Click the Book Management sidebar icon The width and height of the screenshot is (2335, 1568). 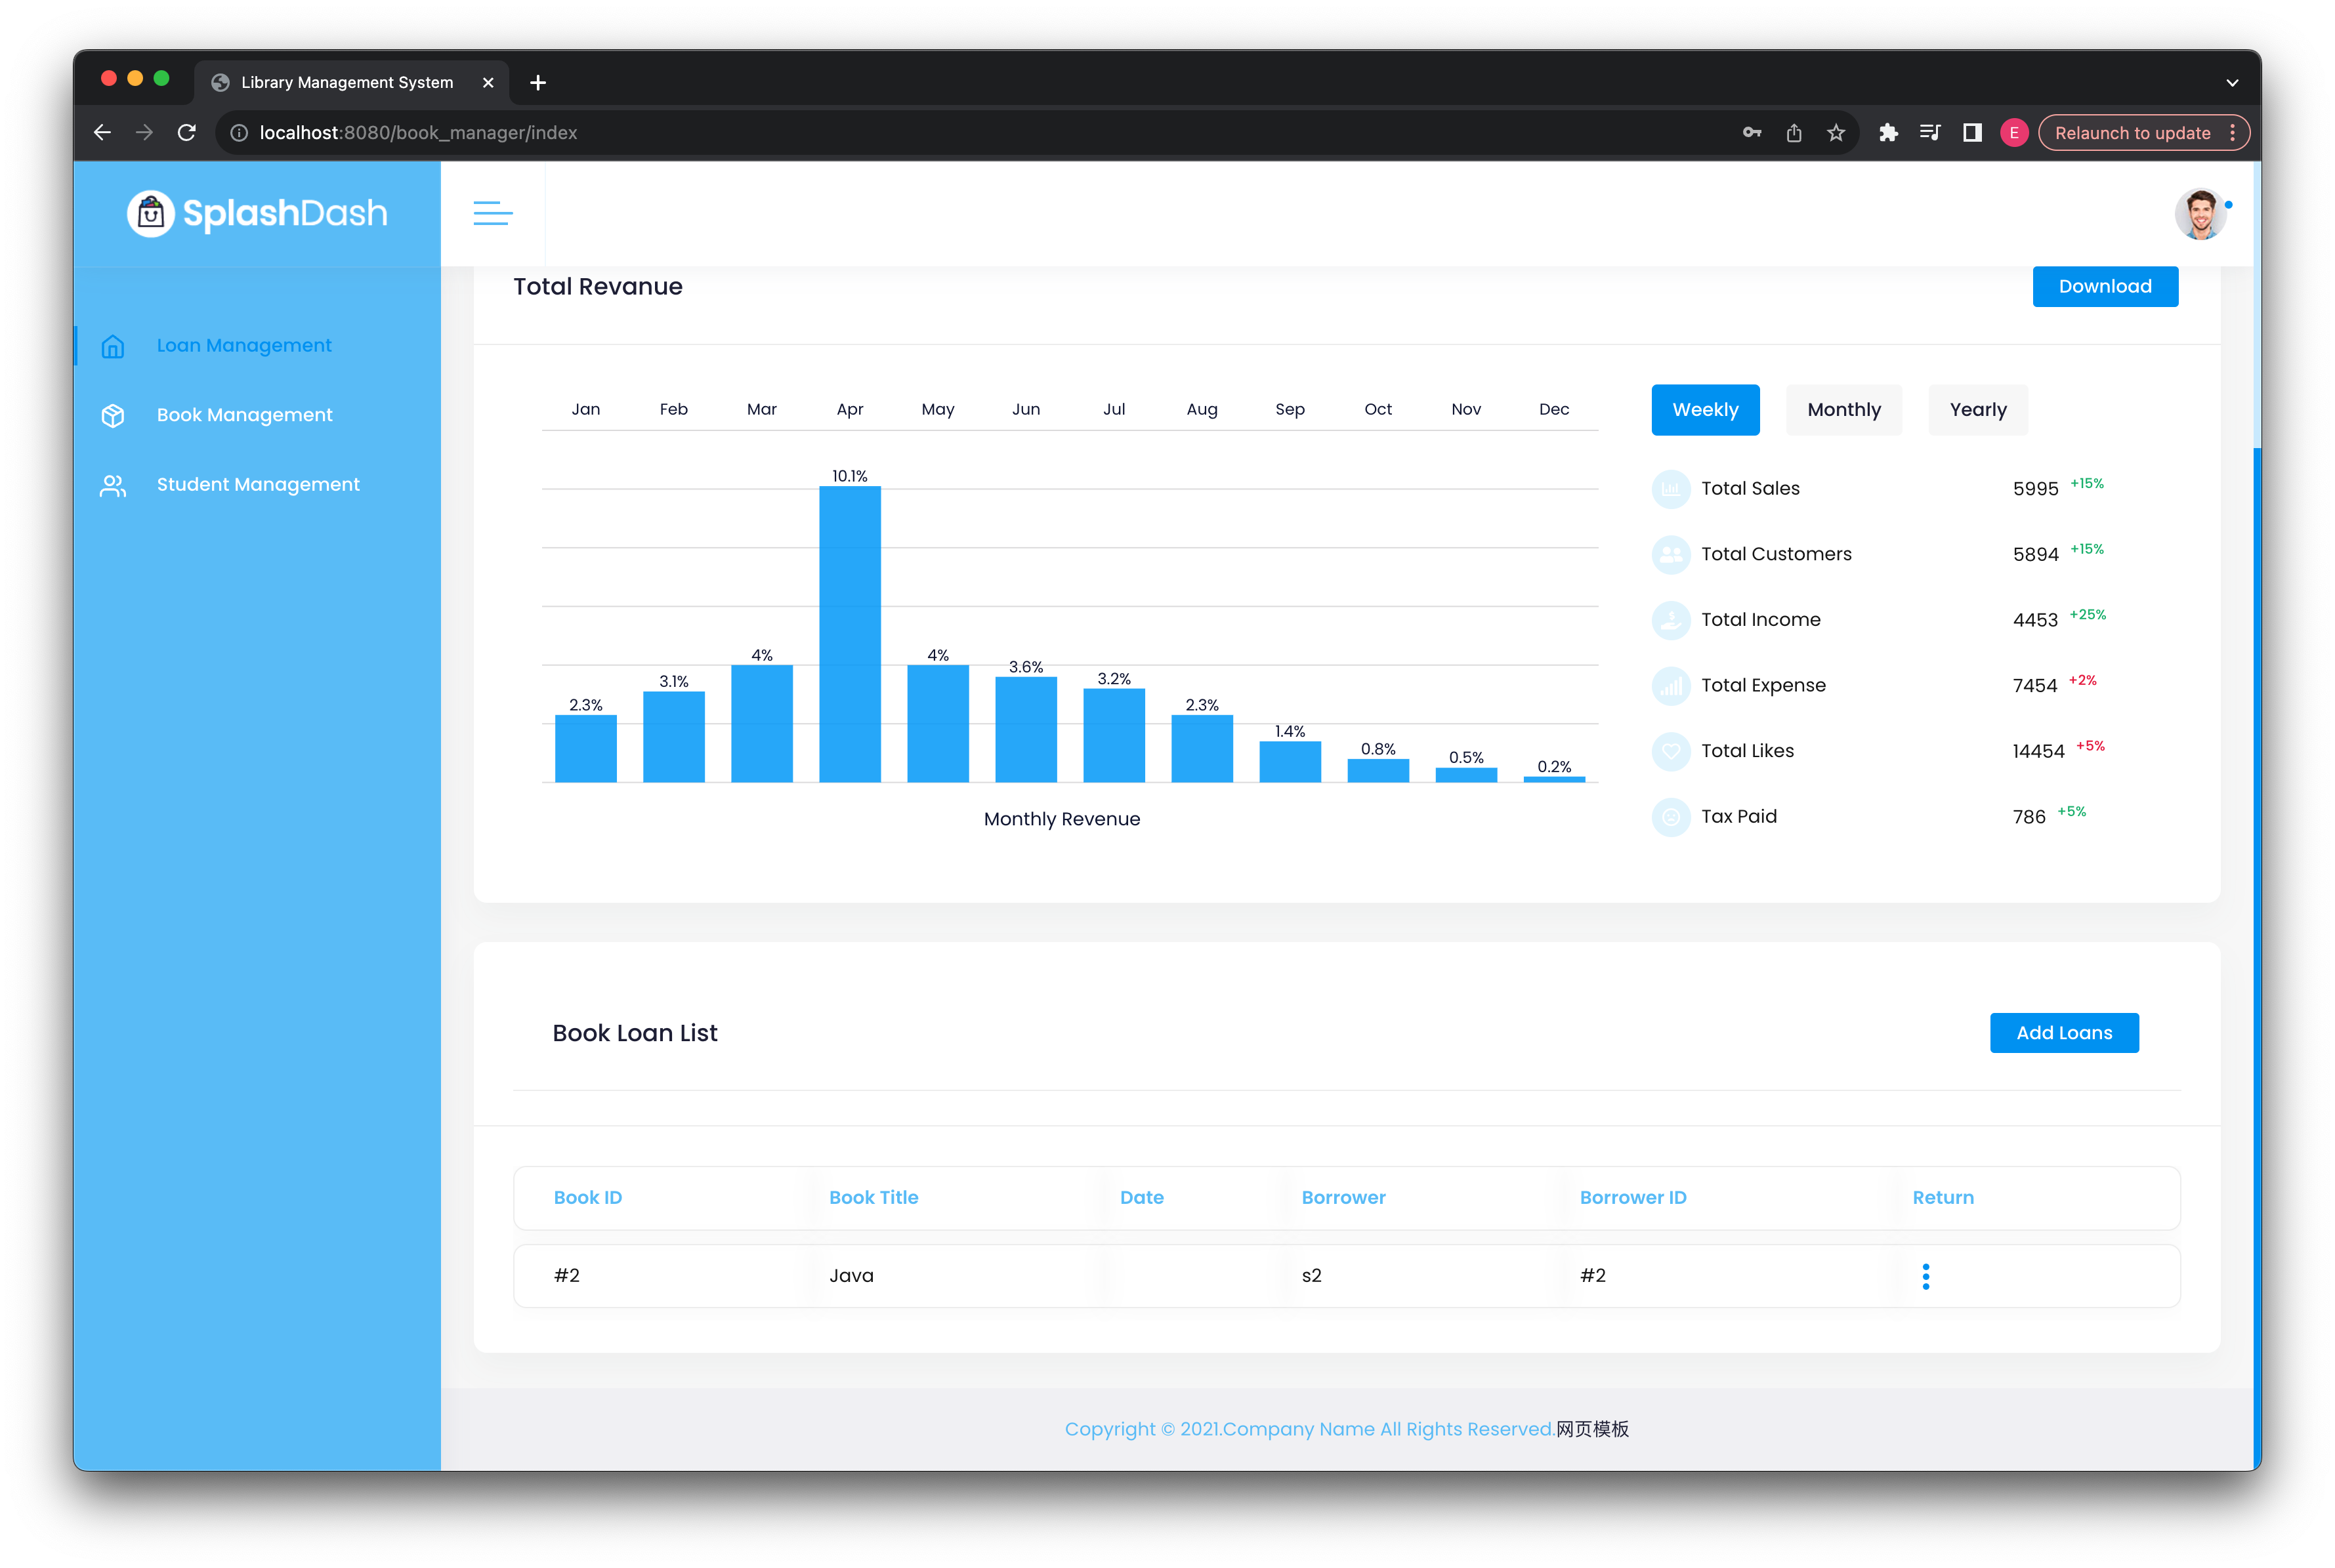pyautogui.click(x=114, y=415)
